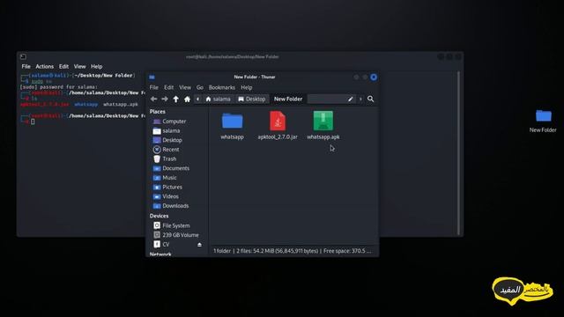Open File System under Devices

pyautogui.click(x=176, y=225)
